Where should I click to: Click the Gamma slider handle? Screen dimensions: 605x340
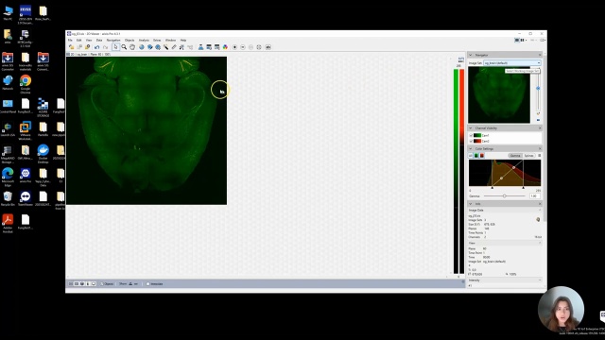click(504, 195)
